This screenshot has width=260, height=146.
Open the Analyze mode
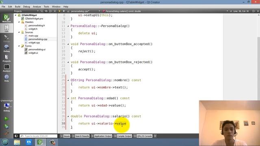(x=6, y=68)
